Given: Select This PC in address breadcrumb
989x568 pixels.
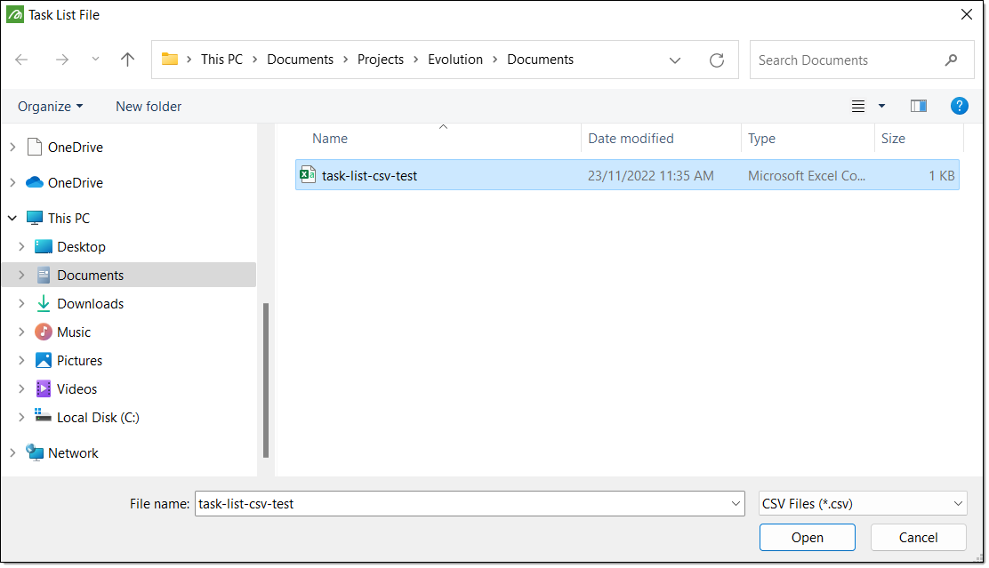Looking at the screenshot, I should [221, 60].
